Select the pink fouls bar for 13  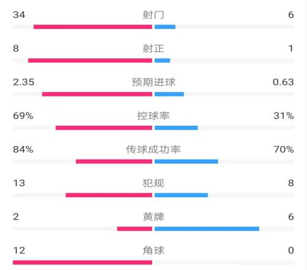[x=109, y=195]
